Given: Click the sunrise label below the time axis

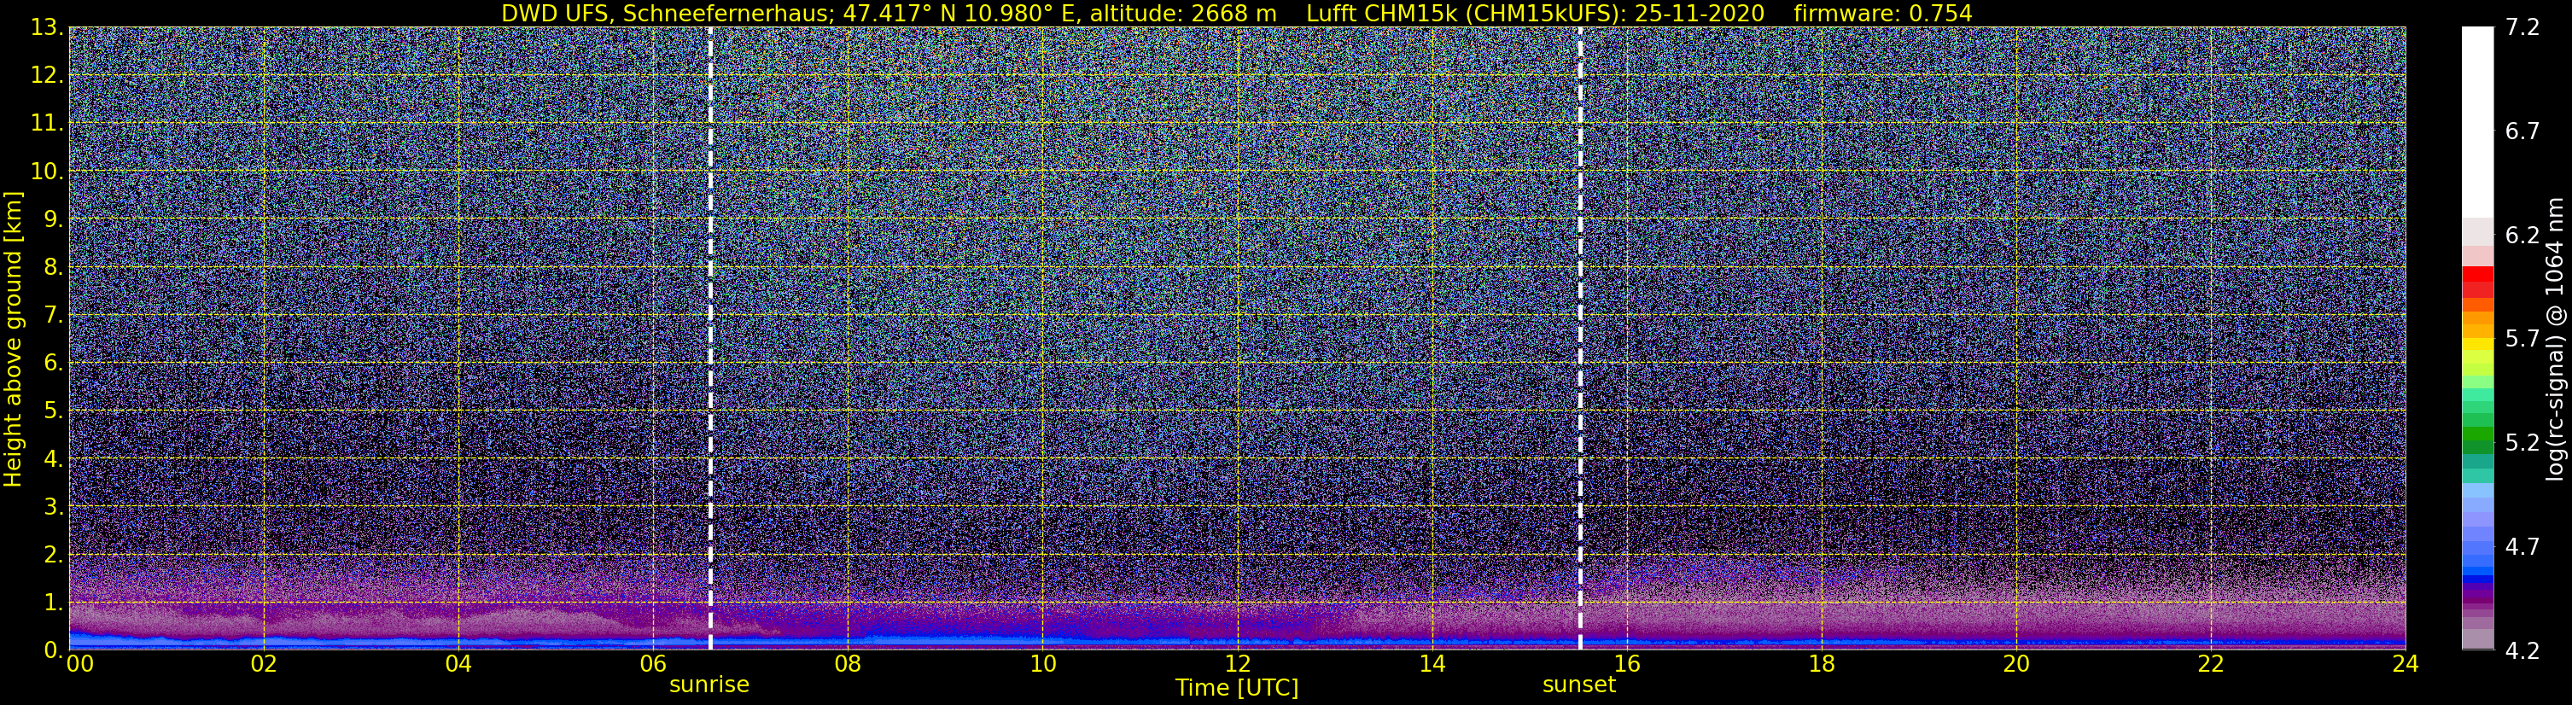Looking at the screenshot, I should pyautogui.click(x=709, y=685).
